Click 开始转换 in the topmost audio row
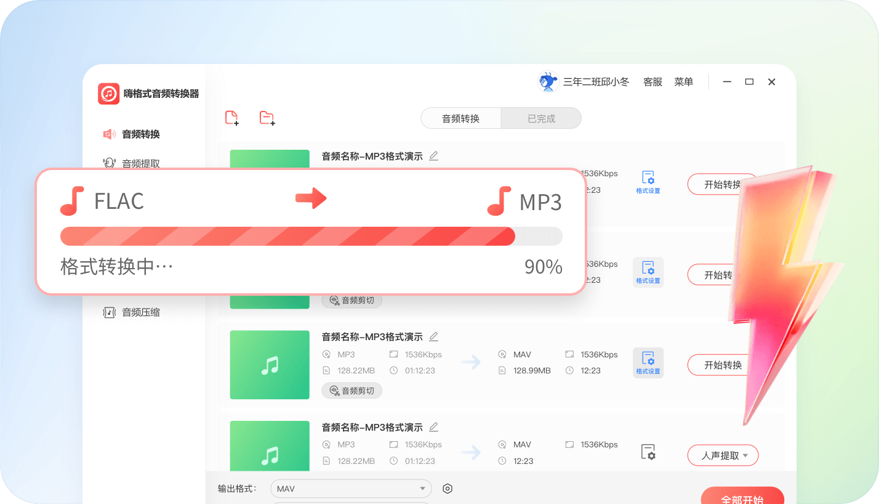This screenshot has height=504, width=879. point(722,185)
